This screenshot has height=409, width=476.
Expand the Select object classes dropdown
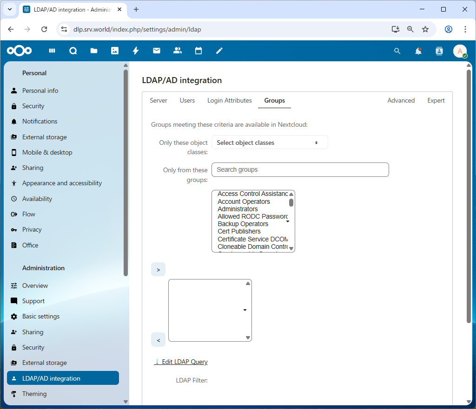pos(270,143)
